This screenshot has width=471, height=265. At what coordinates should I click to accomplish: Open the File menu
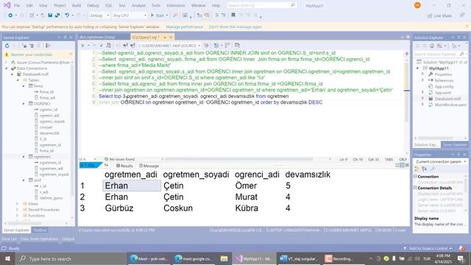tap(17, 5)
